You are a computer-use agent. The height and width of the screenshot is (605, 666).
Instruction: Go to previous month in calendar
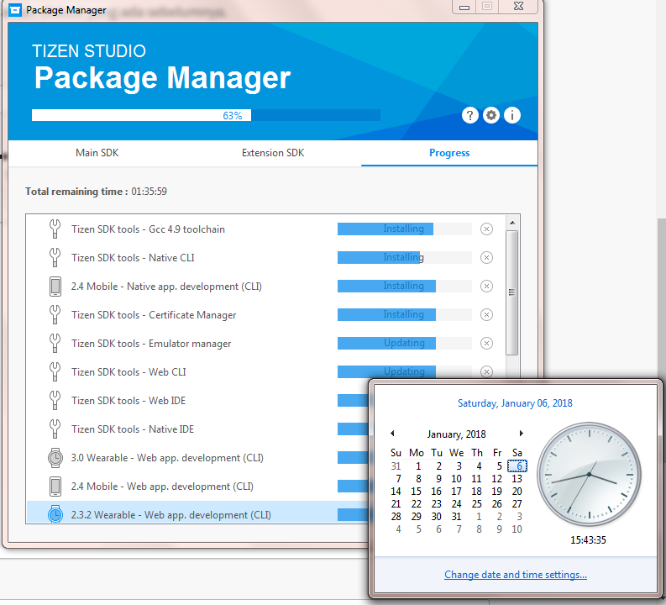click(392, 434)
